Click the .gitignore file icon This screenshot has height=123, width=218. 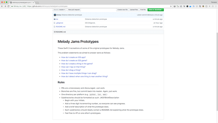(x=55, y=23)
